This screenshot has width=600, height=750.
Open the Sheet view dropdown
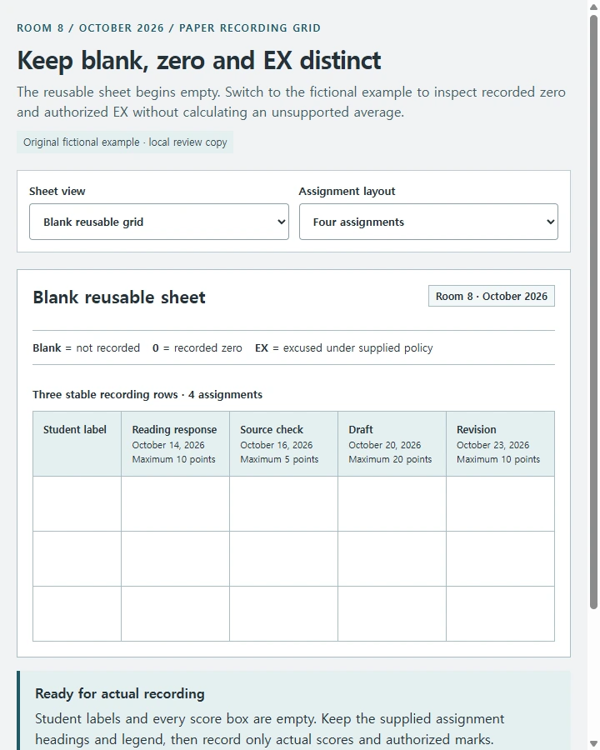tap(159, 222)
